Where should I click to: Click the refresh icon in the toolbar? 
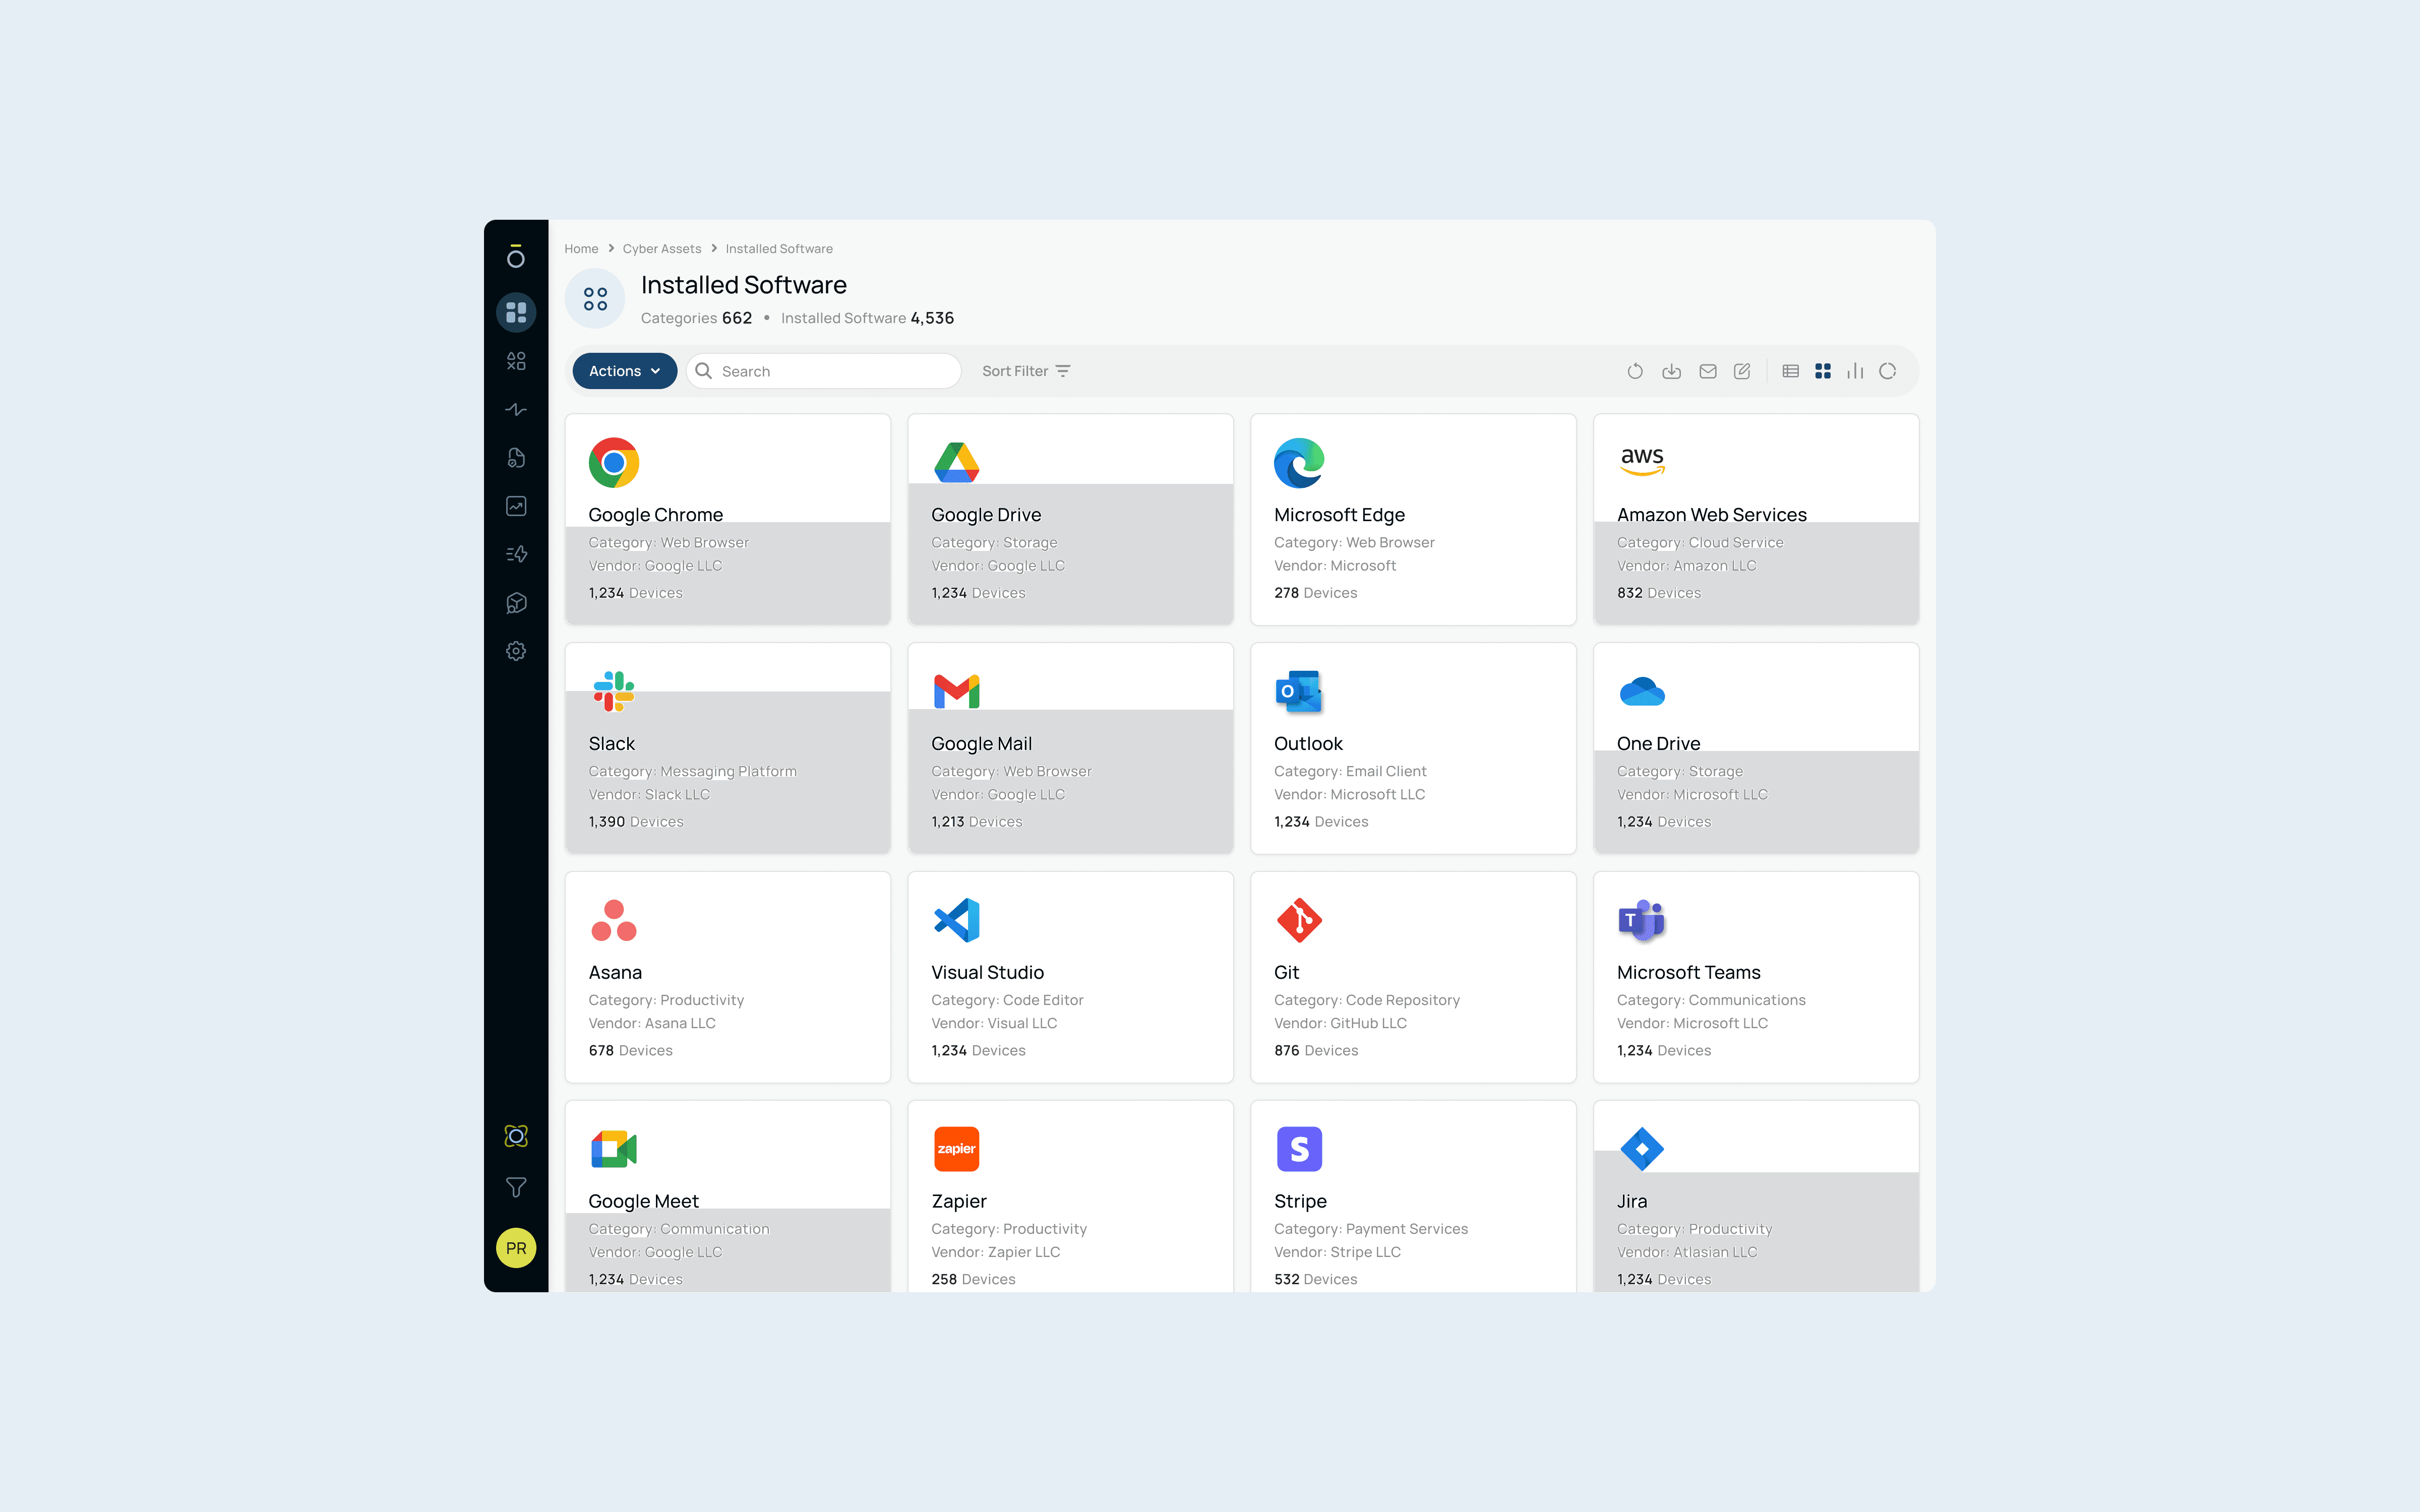(1635, 371)
